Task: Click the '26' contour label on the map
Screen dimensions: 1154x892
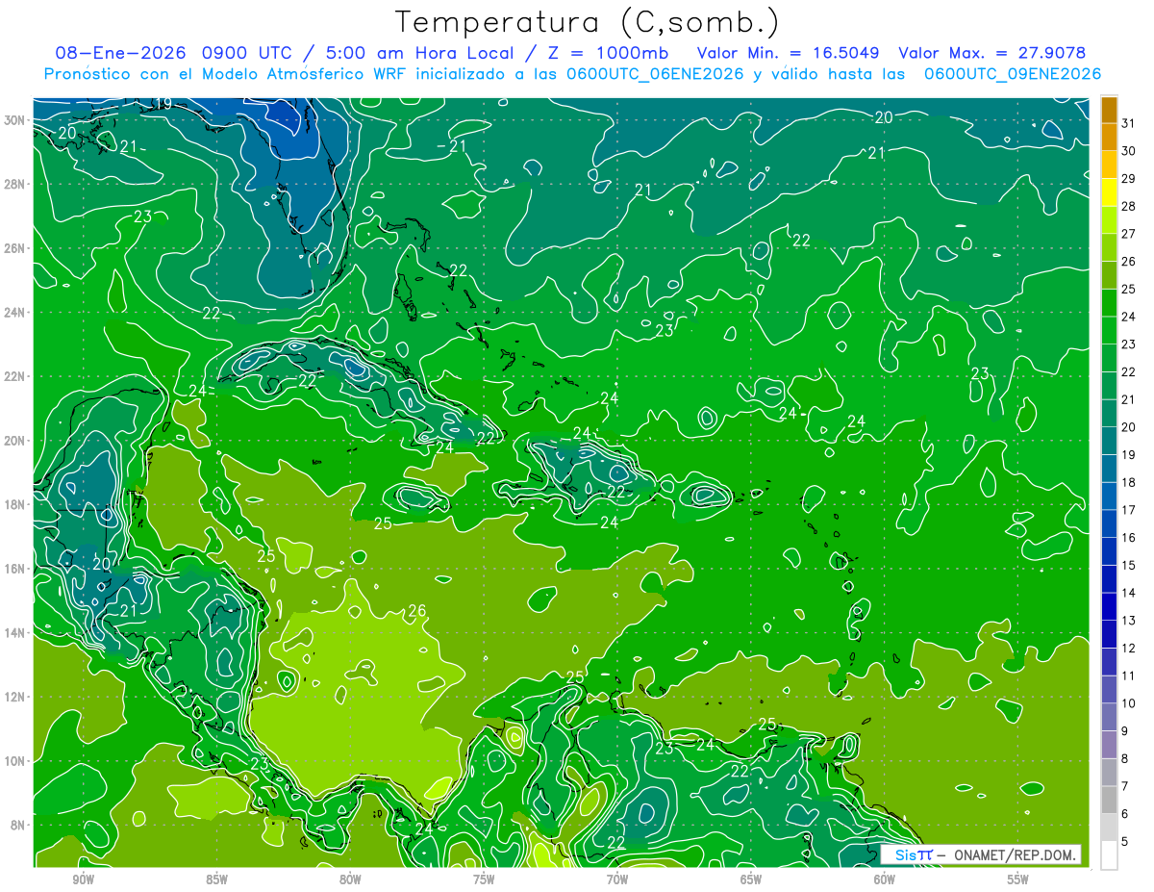Action: [416, 611]
